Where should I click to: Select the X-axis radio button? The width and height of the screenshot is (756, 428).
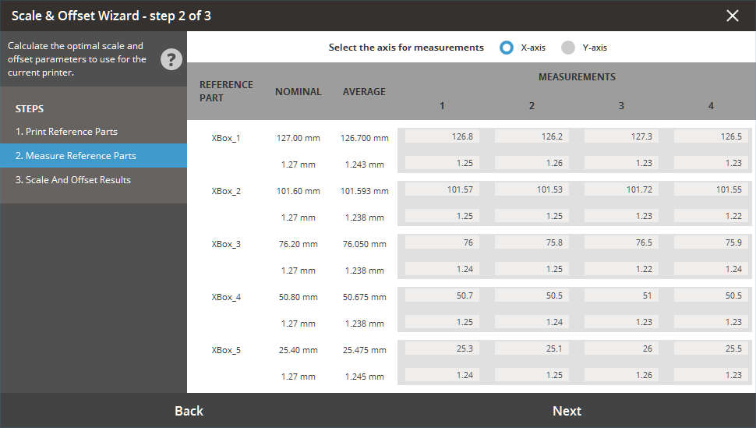click(507, 48)
